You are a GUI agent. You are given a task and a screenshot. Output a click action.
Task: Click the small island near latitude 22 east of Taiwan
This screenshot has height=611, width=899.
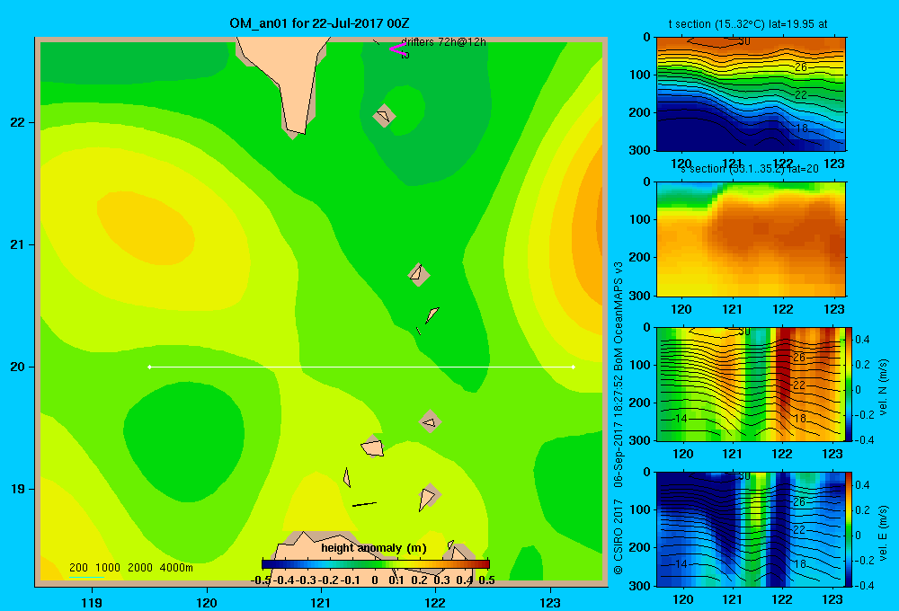pyautogui.click(x=384, y=116)
